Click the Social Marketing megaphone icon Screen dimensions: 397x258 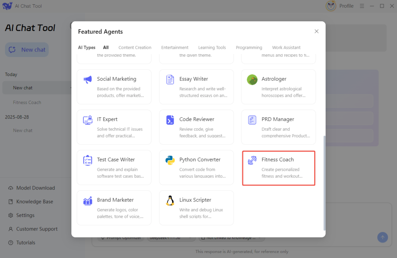pos(88,79)
